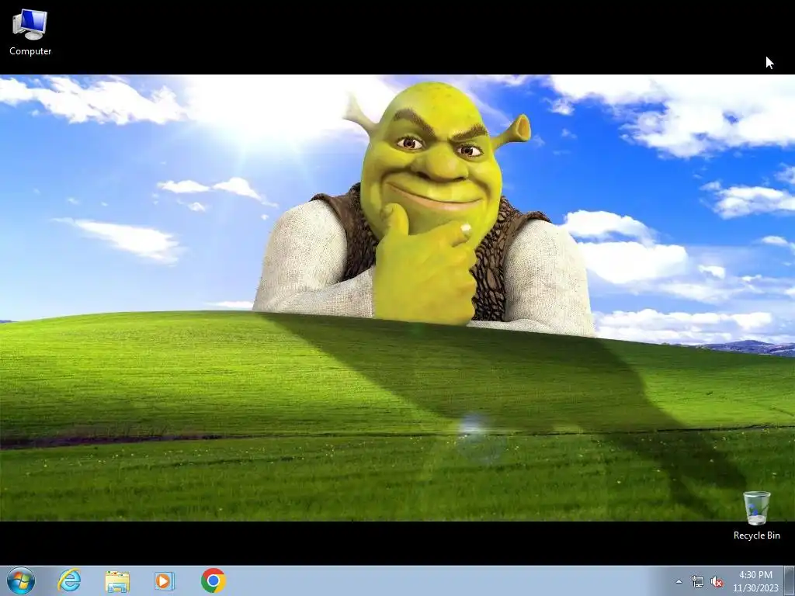Open the network status tray icon
The image size is (795, 596).
(x=698, y=582)
